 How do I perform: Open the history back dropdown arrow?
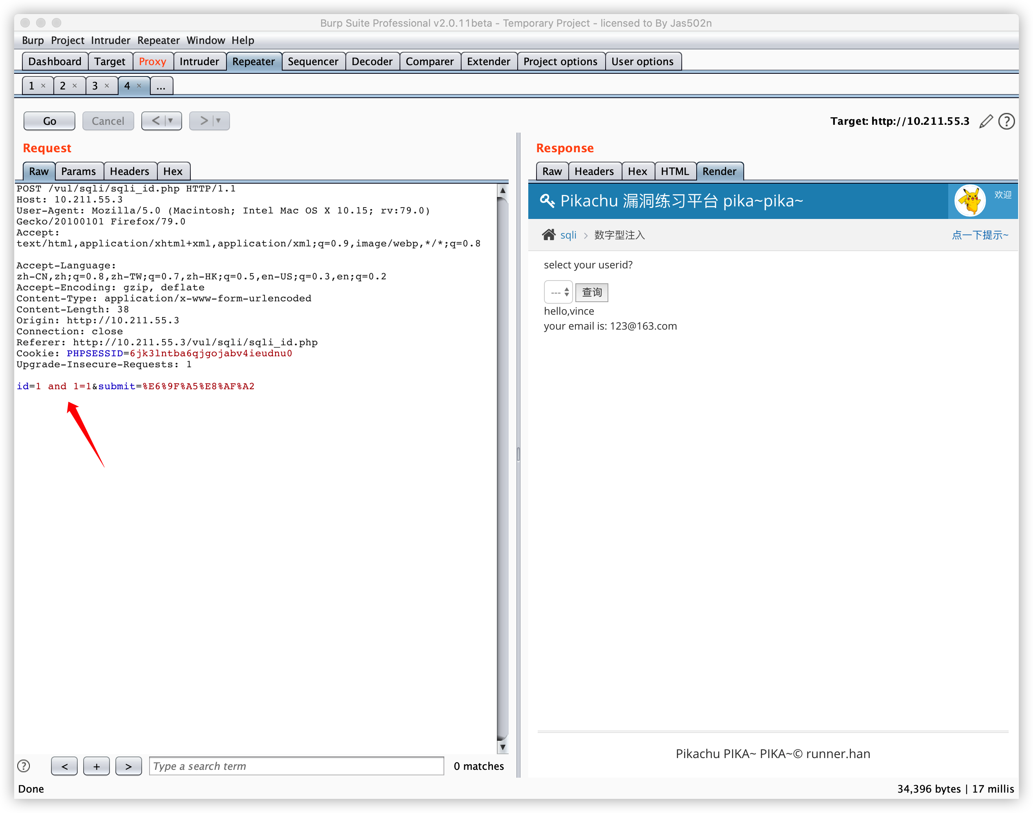[x=171, y=121]
